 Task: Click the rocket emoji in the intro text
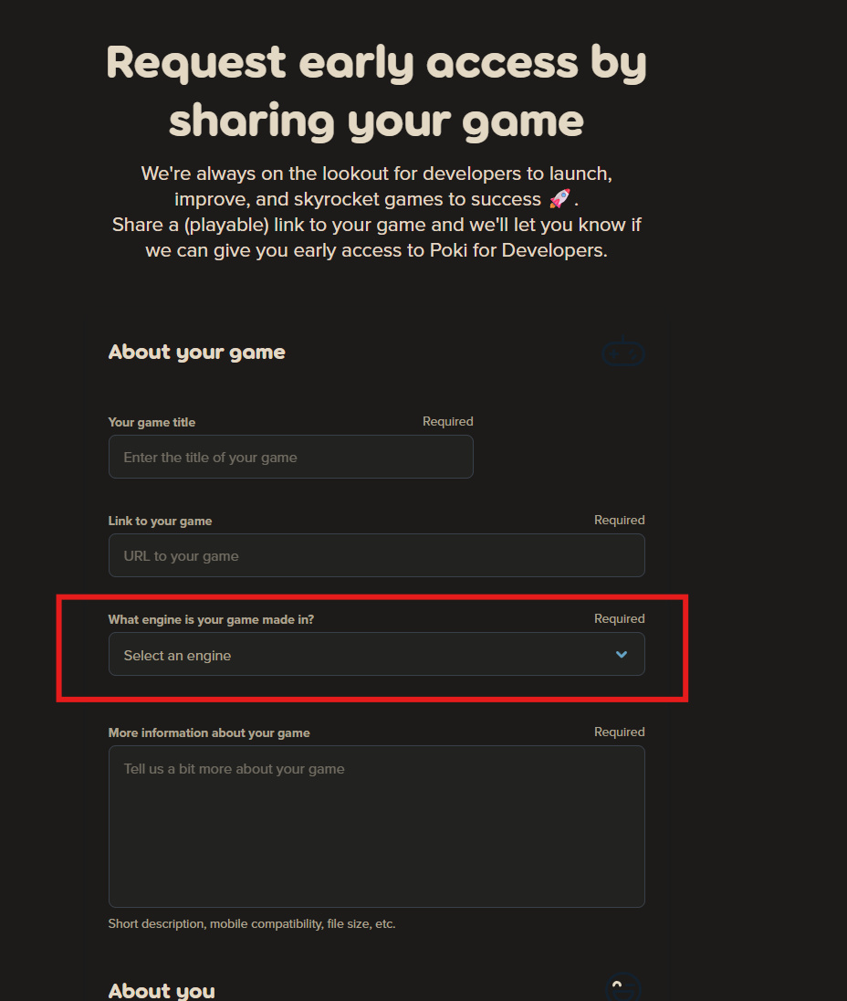[559, 198]
